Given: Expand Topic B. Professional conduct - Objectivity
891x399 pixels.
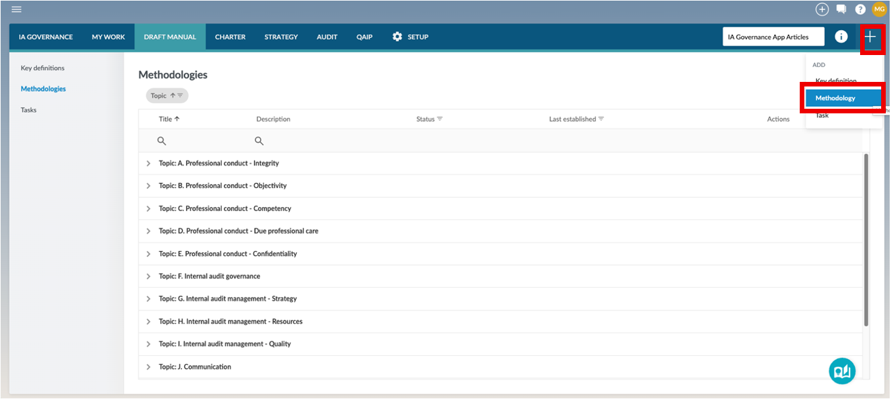Looking at the screenshot, I should click(x=148, y=186).
